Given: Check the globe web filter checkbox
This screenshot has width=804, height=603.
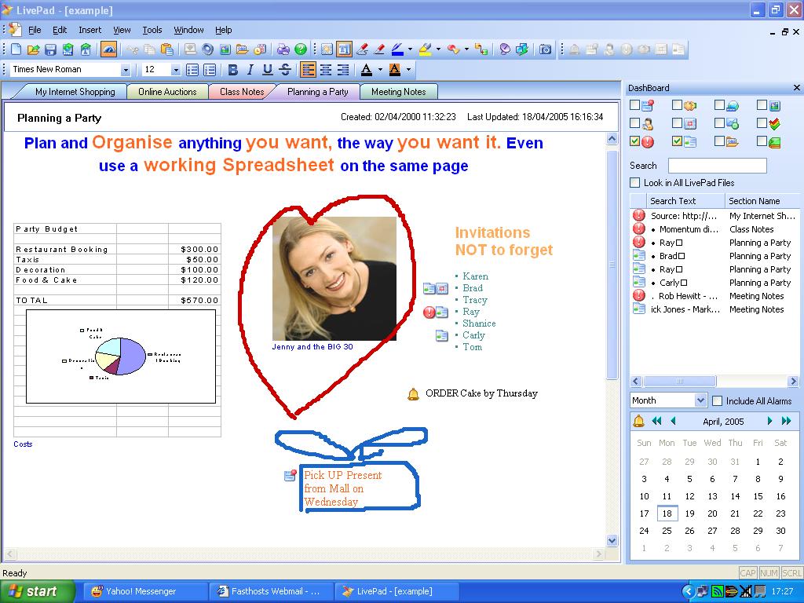Looking at the screenshot, I should point(720,104).
